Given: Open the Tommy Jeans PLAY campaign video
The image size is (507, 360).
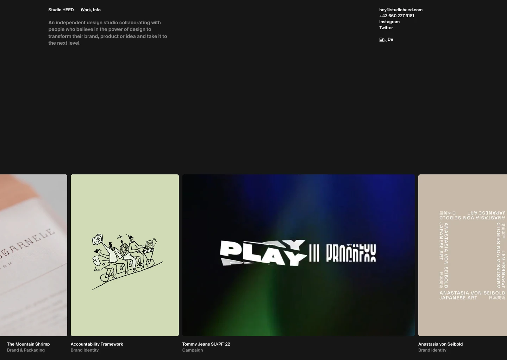Looking at the screenshot, I should [298, 255].
